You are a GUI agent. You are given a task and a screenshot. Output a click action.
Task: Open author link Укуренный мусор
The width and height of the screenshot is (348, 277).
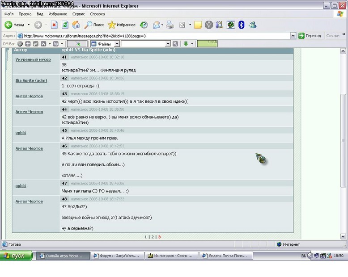point(33,59)
